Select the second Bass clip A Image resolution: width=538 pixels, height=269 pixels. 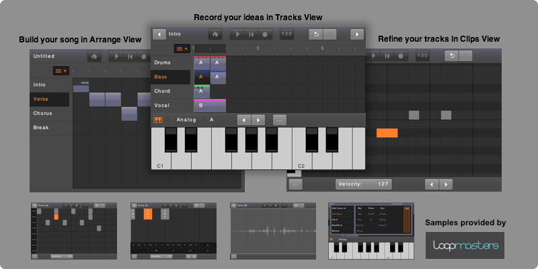pyautogui.click(x=218, y=77)
